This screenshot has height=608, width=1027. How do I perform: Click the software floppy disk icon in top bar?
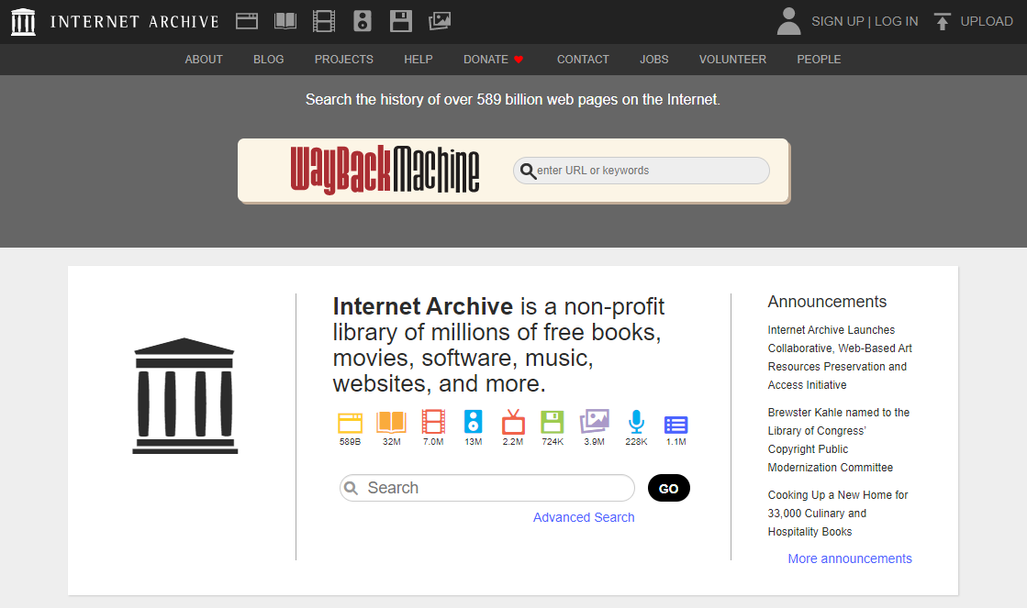pyautogui.click(x=400, y=21)
